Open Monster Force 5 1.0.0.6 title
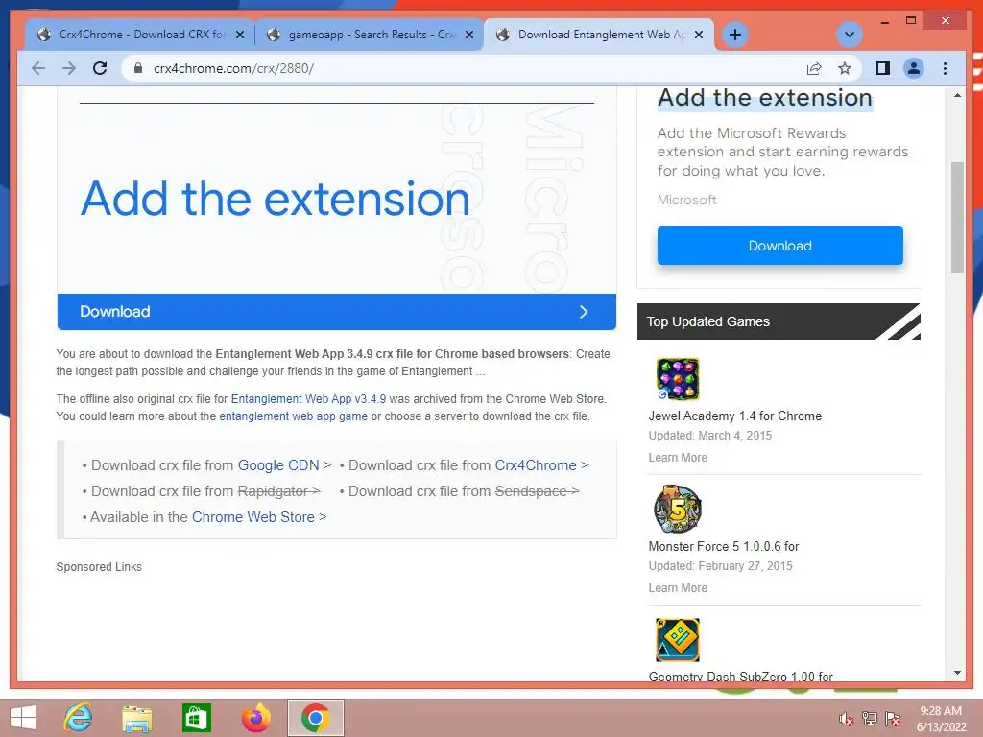This screenshot has height=737, width=983. pos(724,546)
